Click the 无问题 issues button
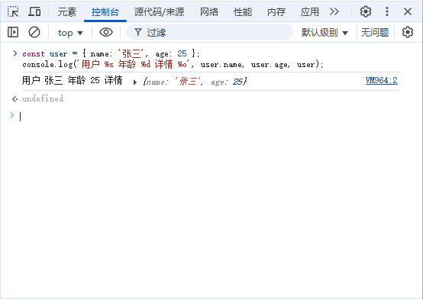The image size is (423, 299). [375, 33]
